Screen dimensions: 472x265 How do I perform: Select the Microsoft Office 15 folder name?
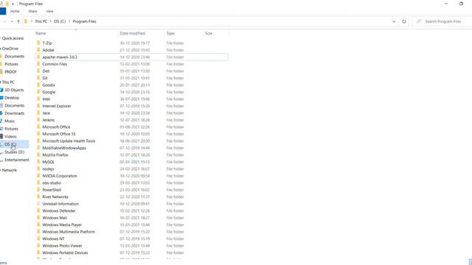[x=59, y=134]
